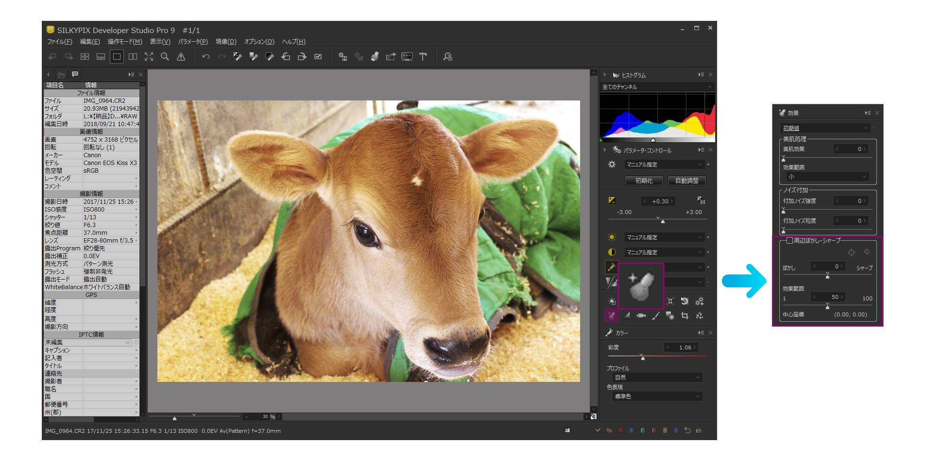Open the 色表現 標準色 dropdown
The width and height of the screenshot is (926, 461).
(657, 396)
